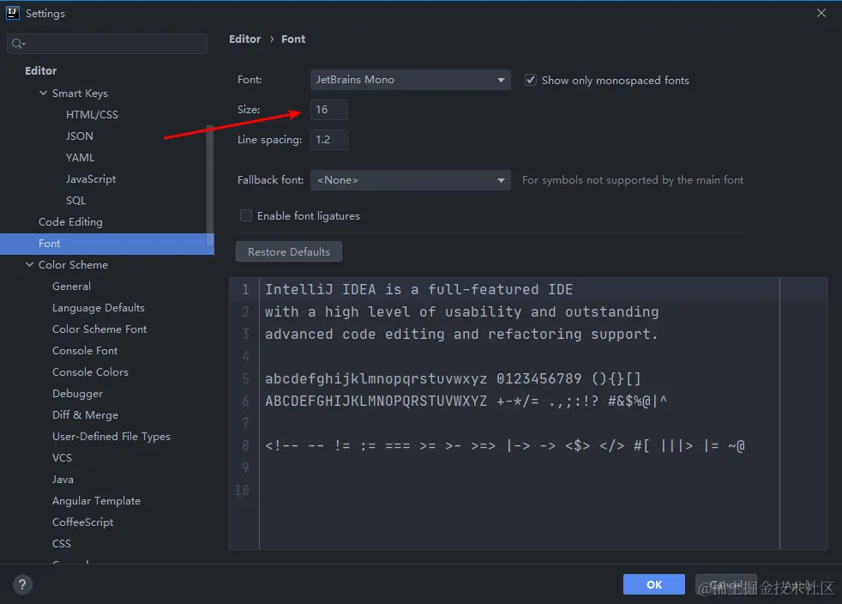Viewport: 842px width, 604px height.
Task: Open VCS color settings
Action: point(62,458)
